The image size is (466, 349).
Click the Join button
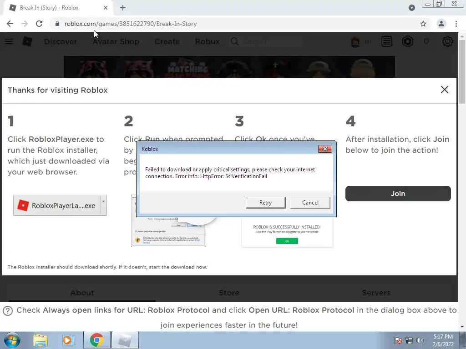pos(398,194)
